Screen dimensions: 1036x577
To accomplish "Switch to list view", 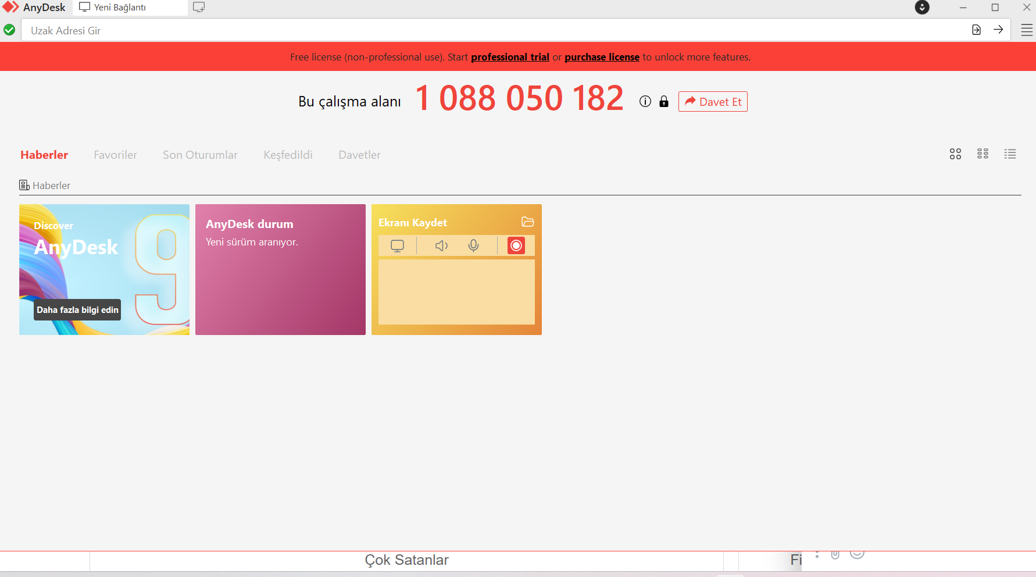I will tap(1010, 154).
